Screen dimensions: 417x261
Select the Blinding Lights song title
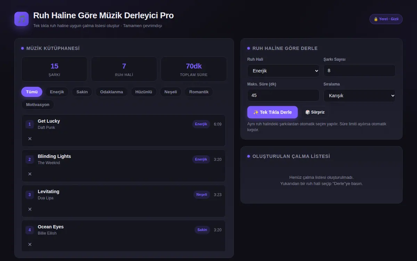pos(54,156)
